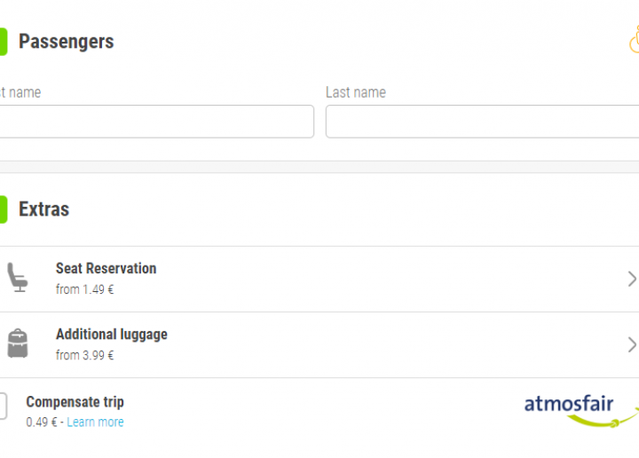Select the Additional luggage title
This screenshot has height=458, width=639.
point(111,335)
